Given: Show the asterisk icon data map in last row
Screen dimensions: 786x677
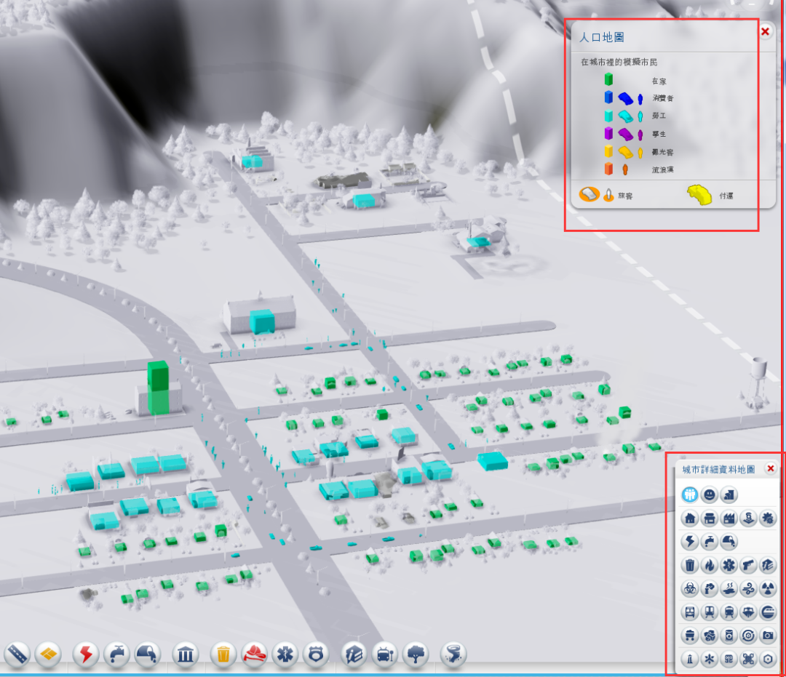Looking at the screenshot, I should pyautogui.click(x=710, y=659).
